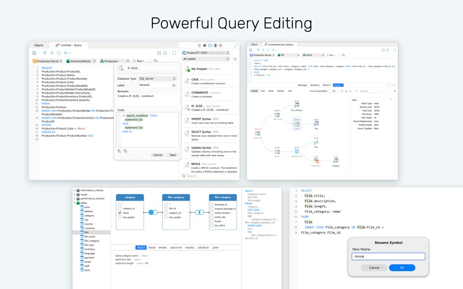Viewport: 463px width, 289px height.
Task: Click the download icon in the Explain toolbar
Action: (351, 91)
